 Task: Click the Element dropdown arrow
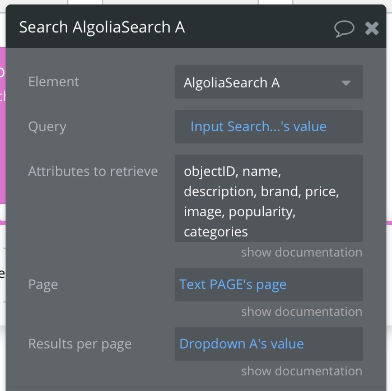(x=346, y=83)
